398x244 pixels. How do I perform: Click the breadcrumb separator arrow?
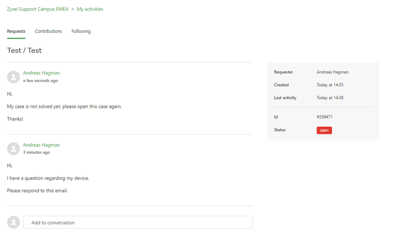[x=72, y=9]
